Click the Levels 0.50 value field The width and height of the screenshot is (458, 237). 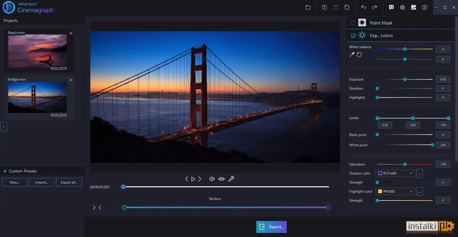tap(413, 125)
